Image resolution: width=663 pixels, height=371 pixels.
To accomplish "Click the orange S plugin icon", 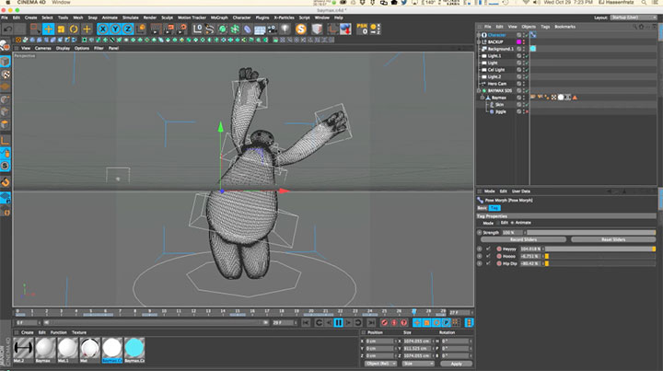I will [301, 29].
